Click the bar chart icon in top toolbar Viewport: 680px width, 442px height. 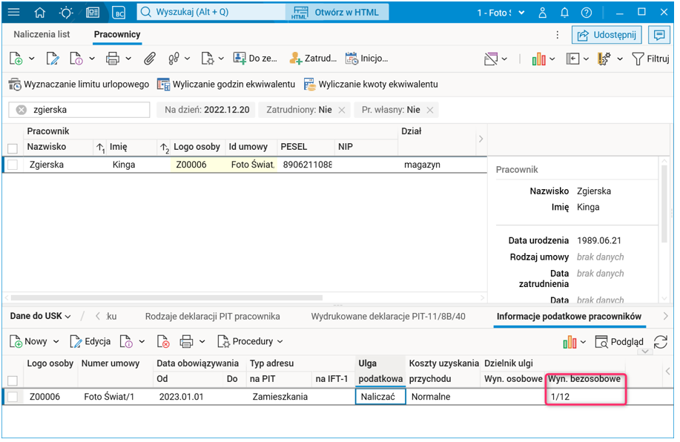coord(538,59)
